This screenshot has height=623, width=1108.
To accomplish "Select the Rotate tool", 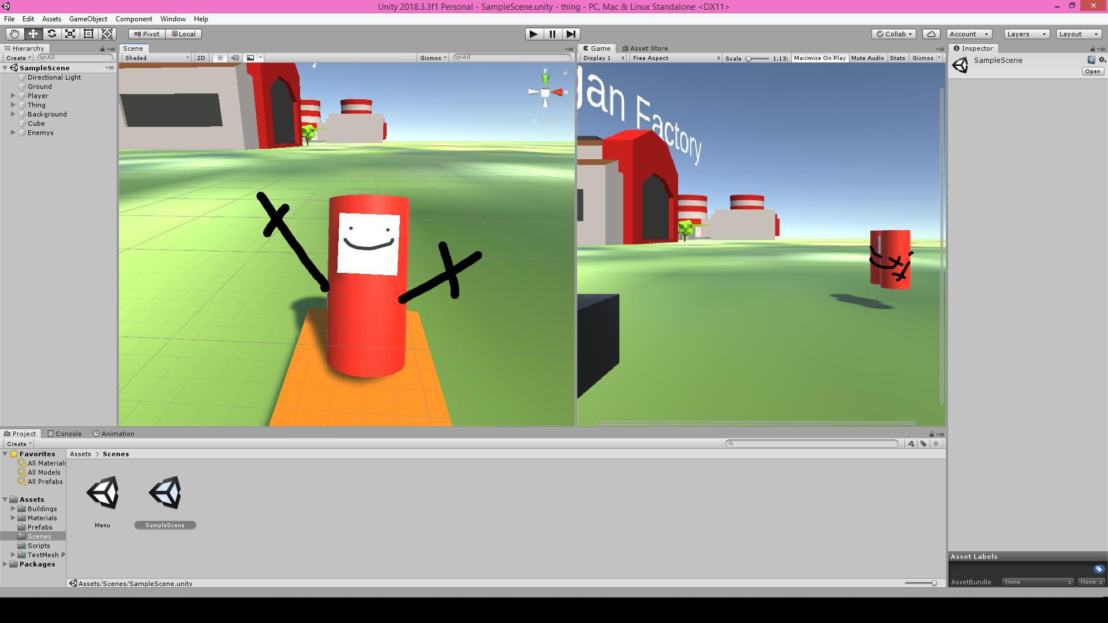I will click(x=51, y=34).
